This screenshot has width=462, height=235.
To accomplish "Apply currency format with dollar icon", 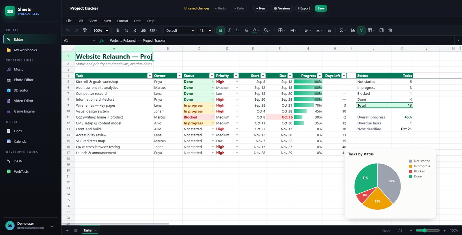I will pyautogui.click(x=118, y=30).
